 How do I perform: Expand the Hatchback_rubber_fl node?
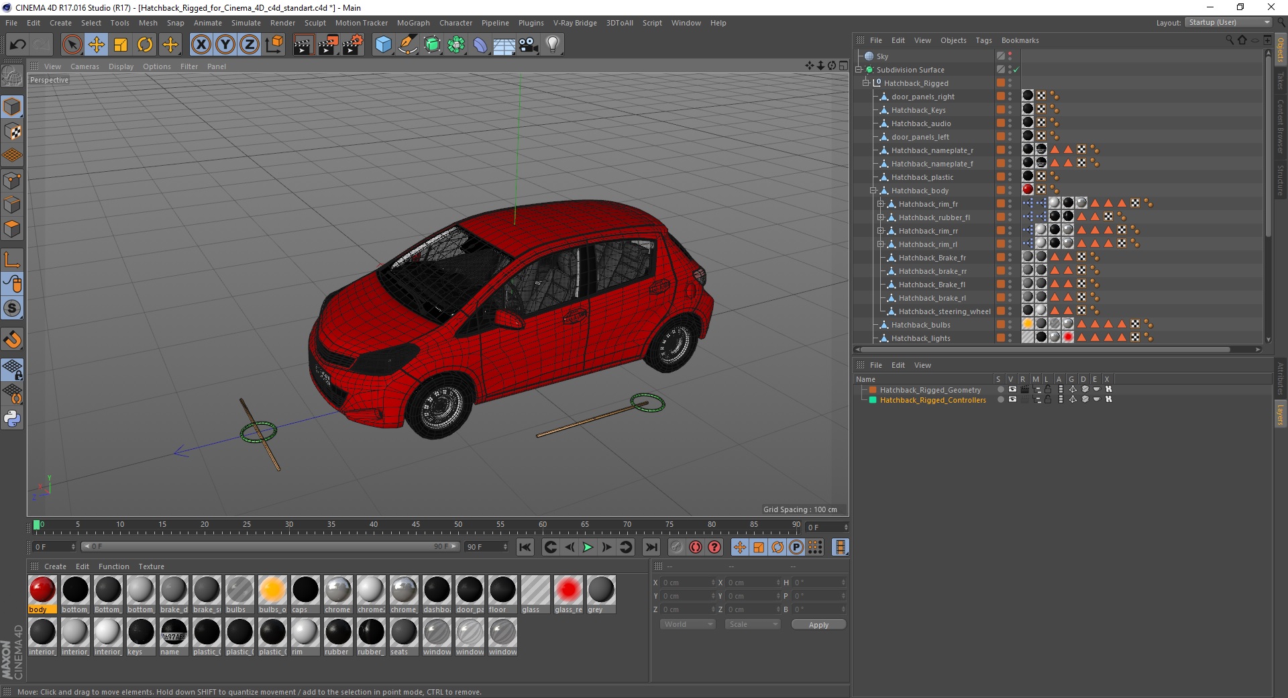tap(881, 217)
